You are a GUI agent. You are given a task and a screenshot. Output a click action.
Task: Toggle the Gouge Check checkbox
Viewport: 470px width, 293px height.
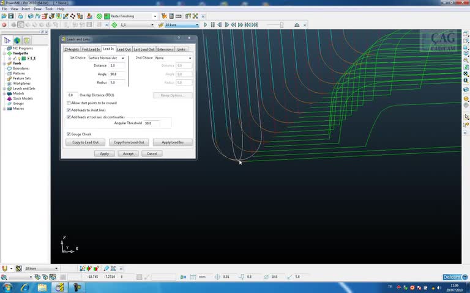69,134
